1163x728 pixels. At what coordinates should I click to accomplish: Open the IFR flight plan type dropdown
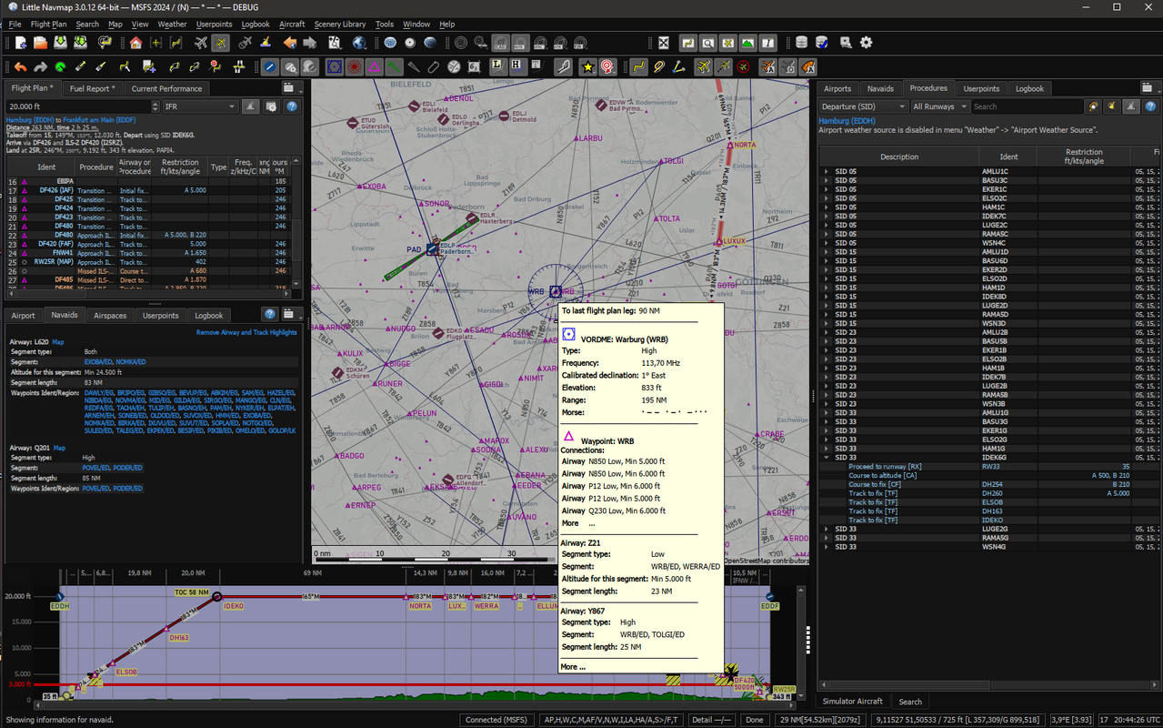coord(200,106)
